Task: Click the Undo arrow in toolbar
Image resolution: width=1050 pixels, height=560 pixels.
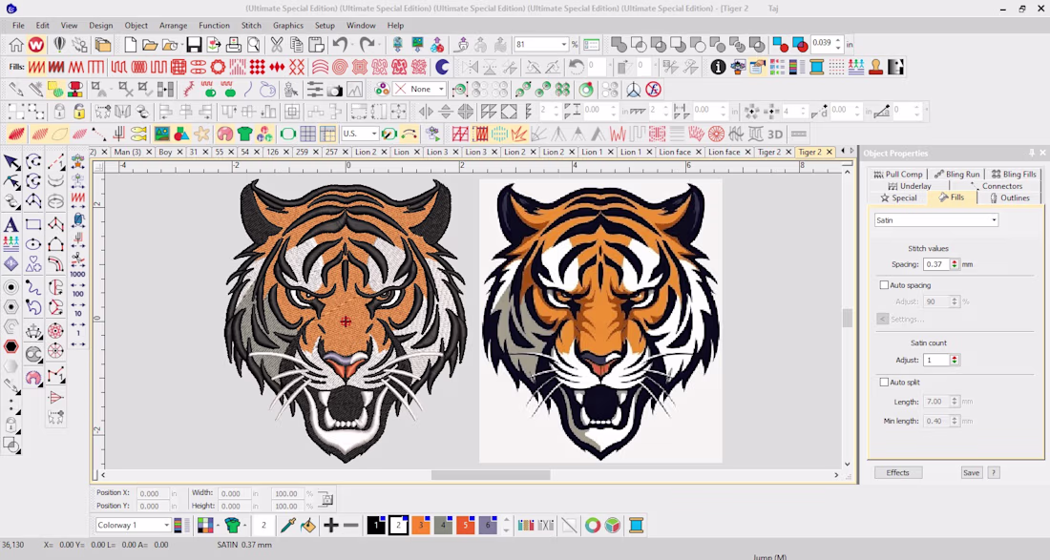Action: click(x=340, y=45)
